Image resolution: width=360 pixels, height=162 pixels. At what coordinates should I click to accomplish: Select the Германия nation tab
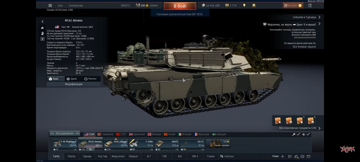[105, 134]
